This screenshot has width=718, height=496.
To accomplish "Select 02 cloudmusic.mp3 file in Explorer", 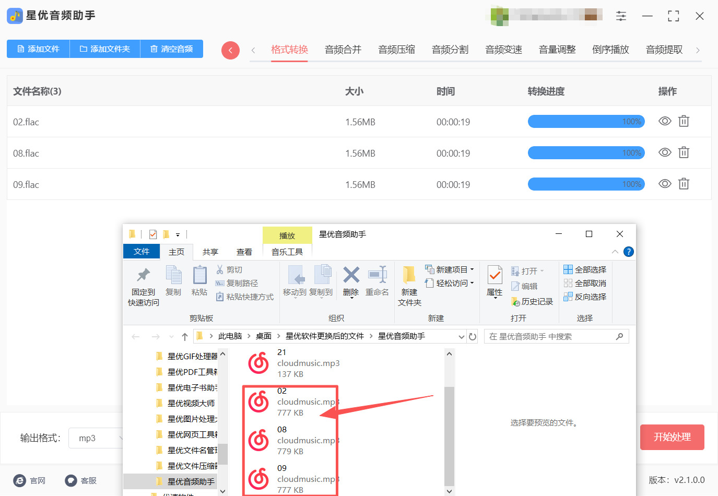I will tap(292, 401).
